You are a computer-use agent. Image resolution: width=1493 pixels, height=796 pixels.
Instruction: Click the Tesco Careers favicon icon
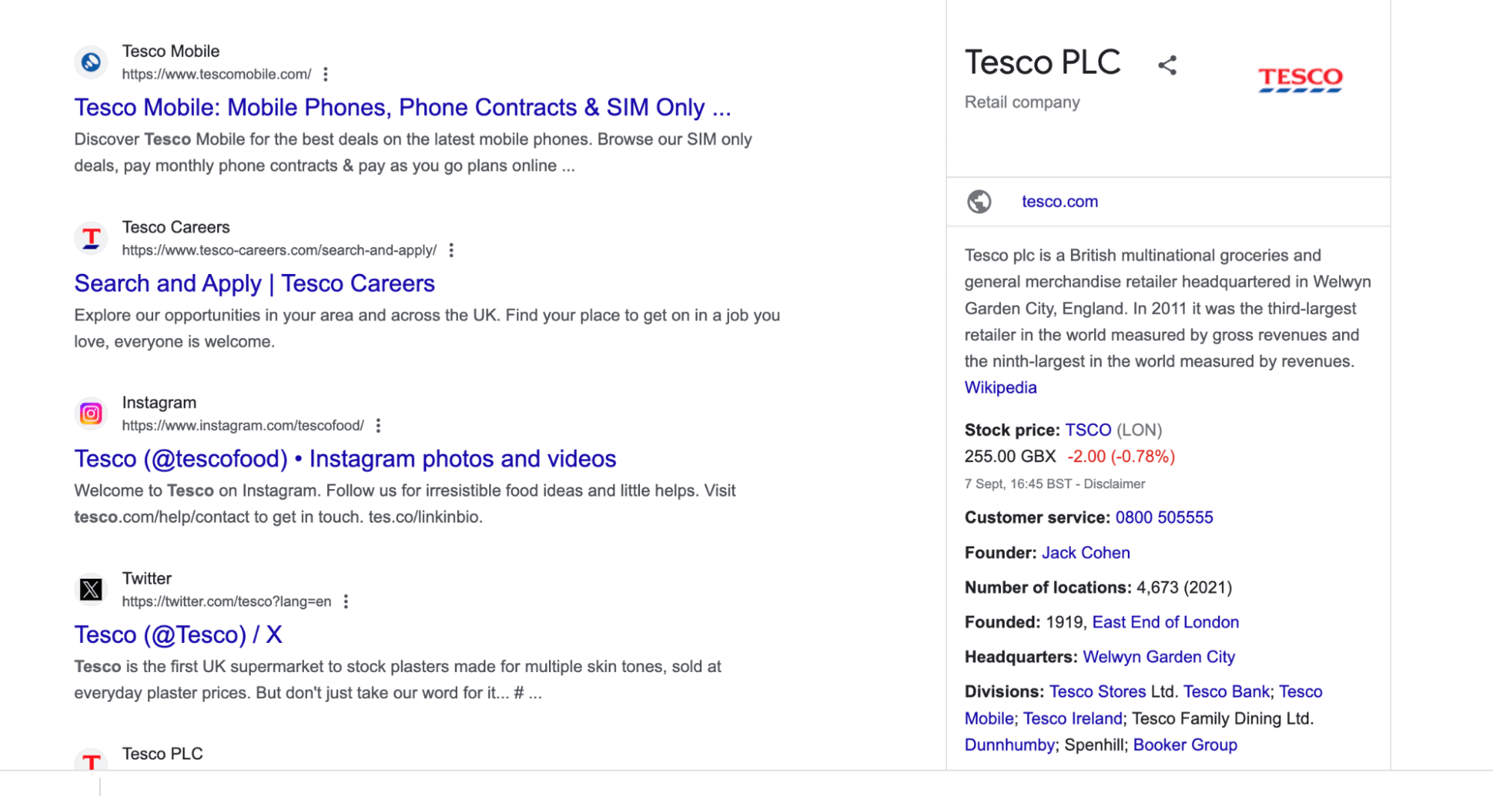(91, 238)
